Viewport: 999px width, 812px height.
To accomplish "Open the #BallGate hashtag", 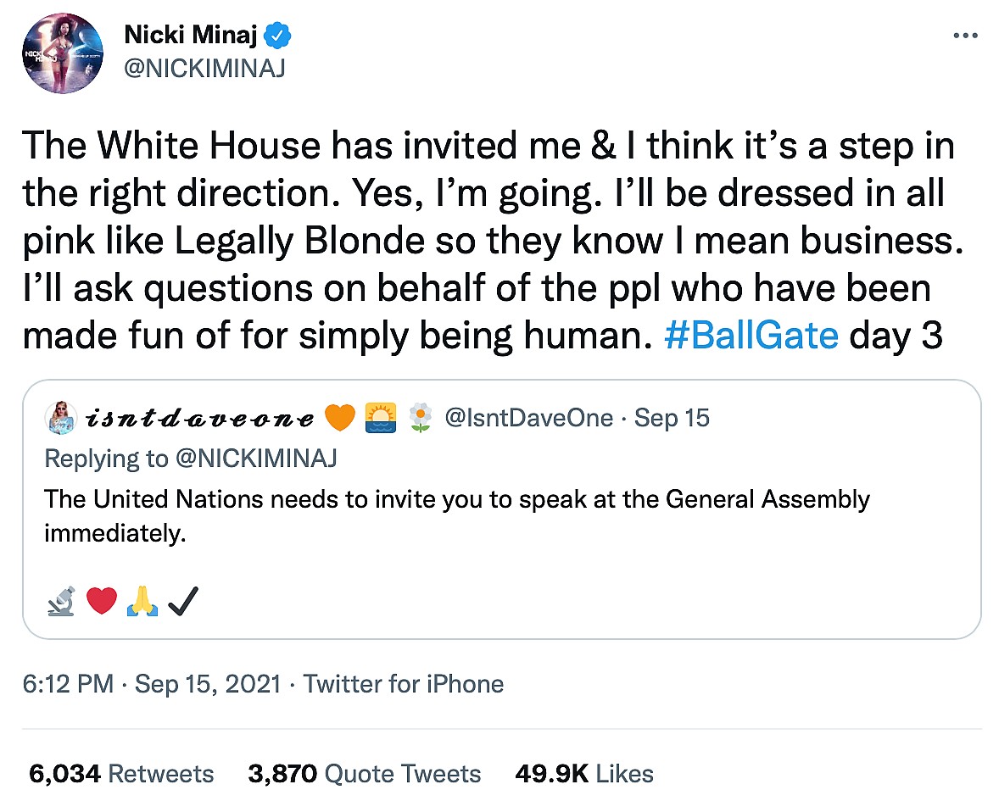I will (751, 336).
